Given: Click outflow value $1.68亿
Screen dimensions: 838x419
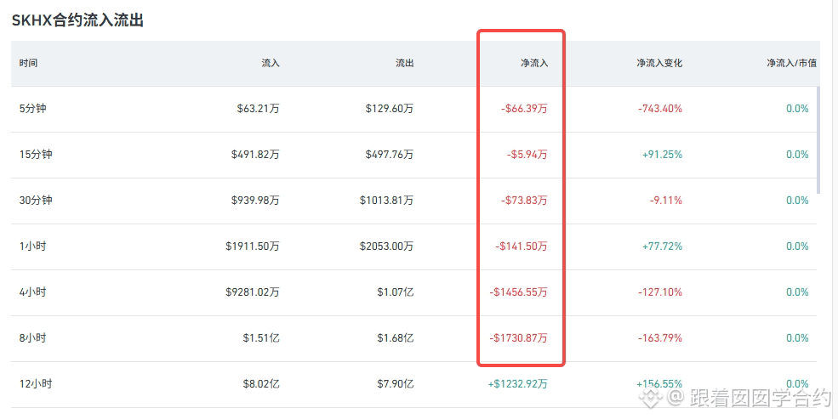Looking at the screenshot, I should pyautogui.click(x=396, y=338).
